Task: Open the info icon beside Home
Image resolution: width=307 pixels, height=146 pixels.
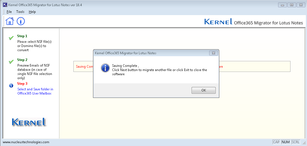Action: (x=21, y=21)
